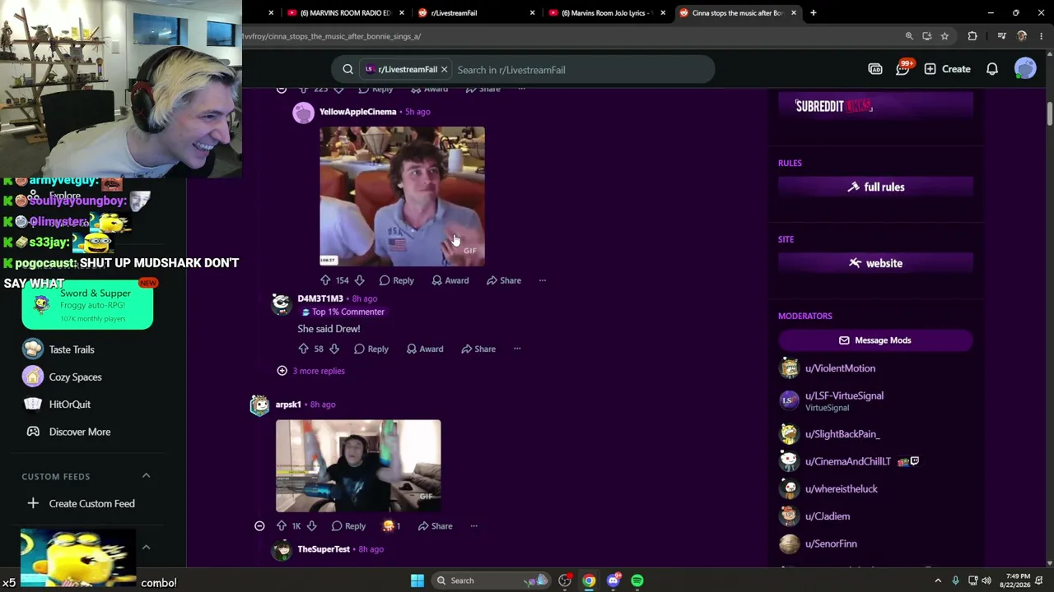Downvote YellowAppleCinema's comment with 154 points
Image resolution: width=1054 pixels, height=592 pixels.
359,280
